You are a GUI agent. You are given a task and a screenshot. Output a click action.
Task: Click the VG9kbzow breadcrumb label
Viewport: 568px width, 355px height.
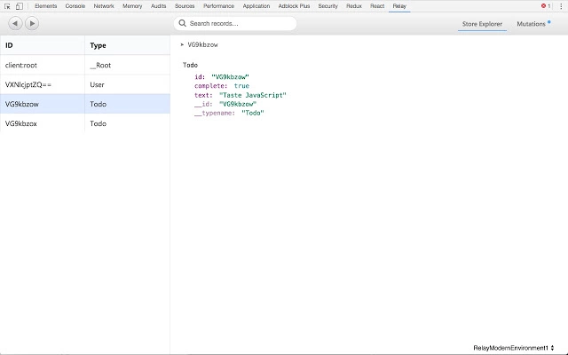coord(203,45)
